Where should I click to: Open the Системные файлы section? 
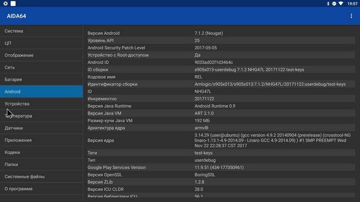pos(41,176)
